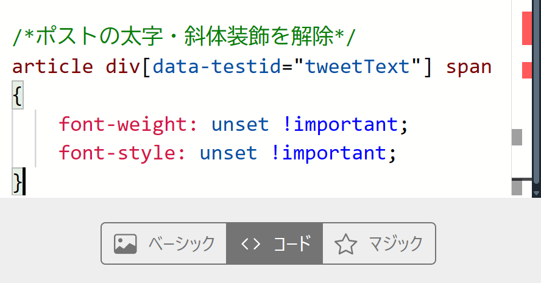Click the bottom gray ruler marker

tap(517, 188)
